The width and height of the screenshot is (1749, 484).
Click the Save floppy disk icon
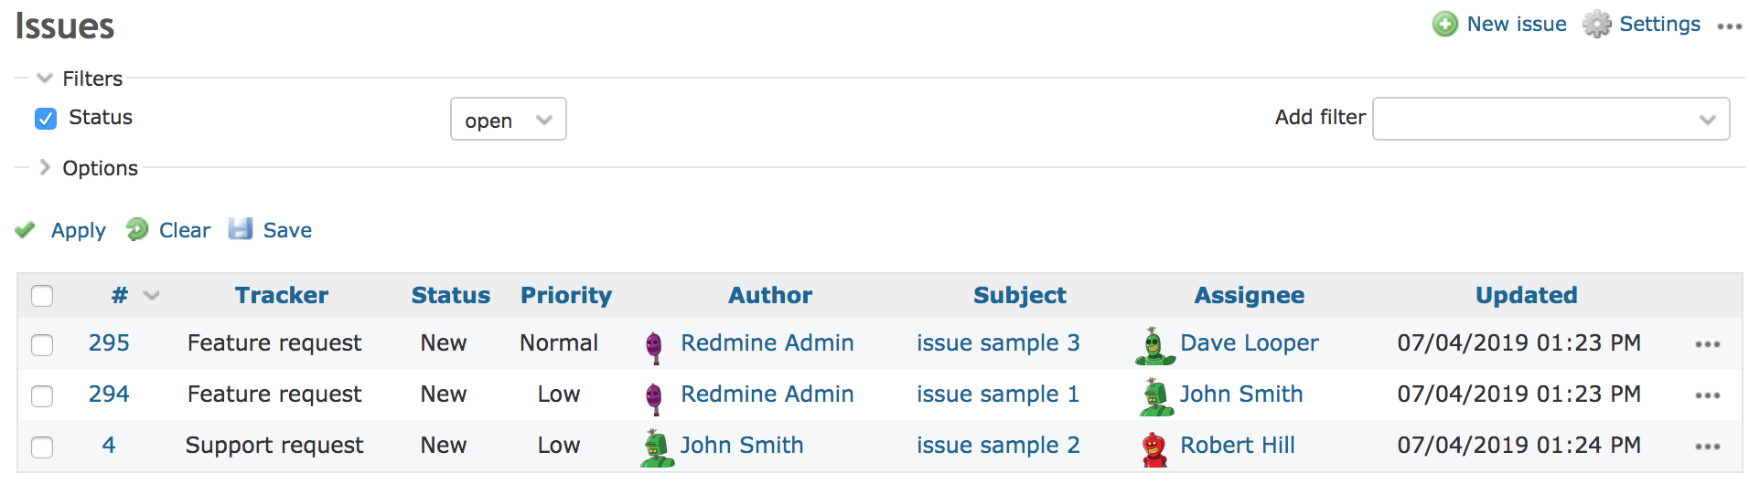pos(241,229)
